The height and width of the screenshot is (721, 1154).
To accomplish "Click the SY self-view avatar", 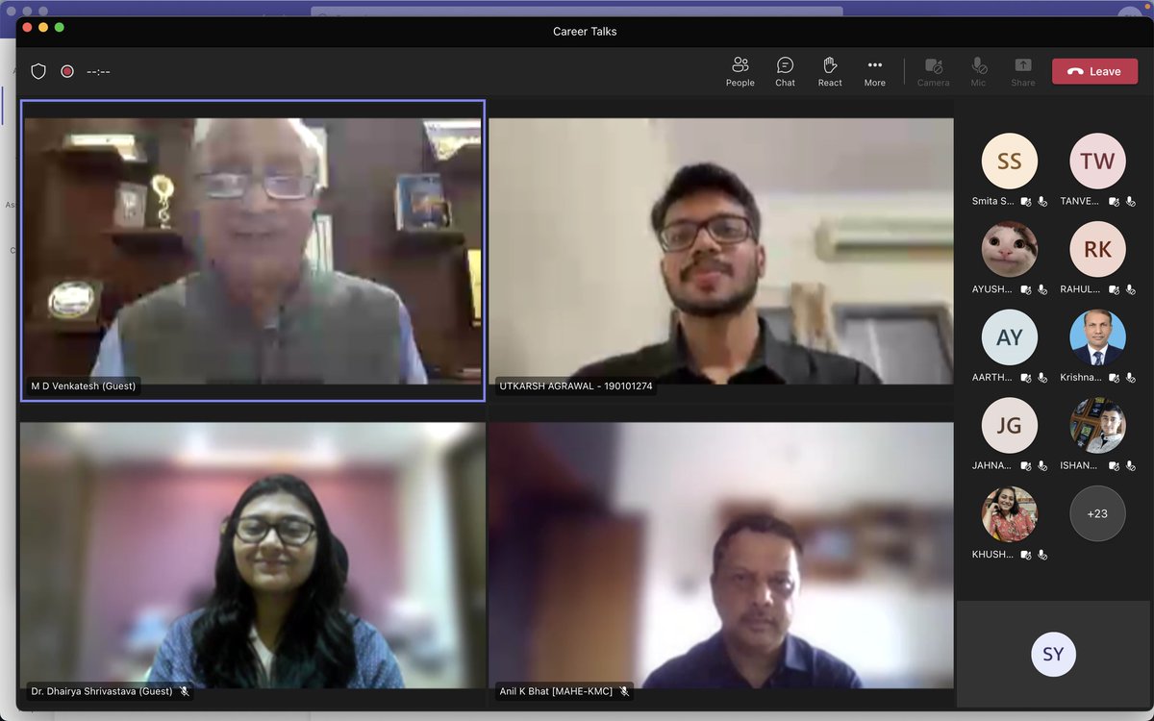I will [x=1053, y=654].
